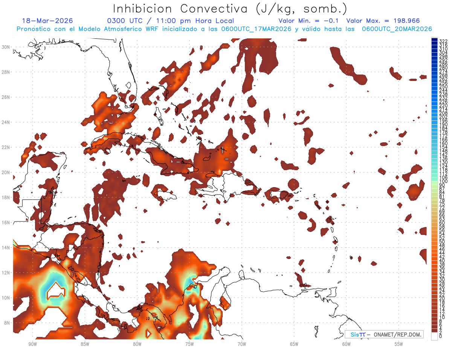Click the colorbar value label 154

443,147
